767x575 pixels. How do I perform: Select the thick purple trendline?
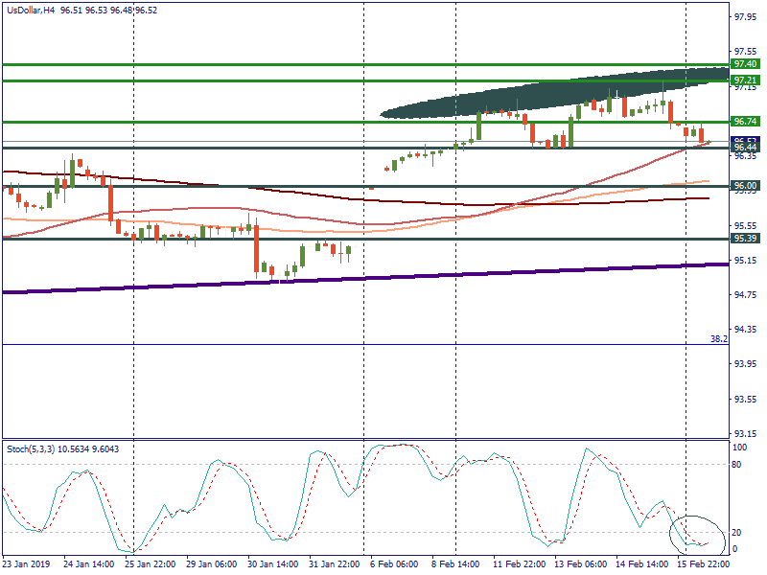coord(288,281)
